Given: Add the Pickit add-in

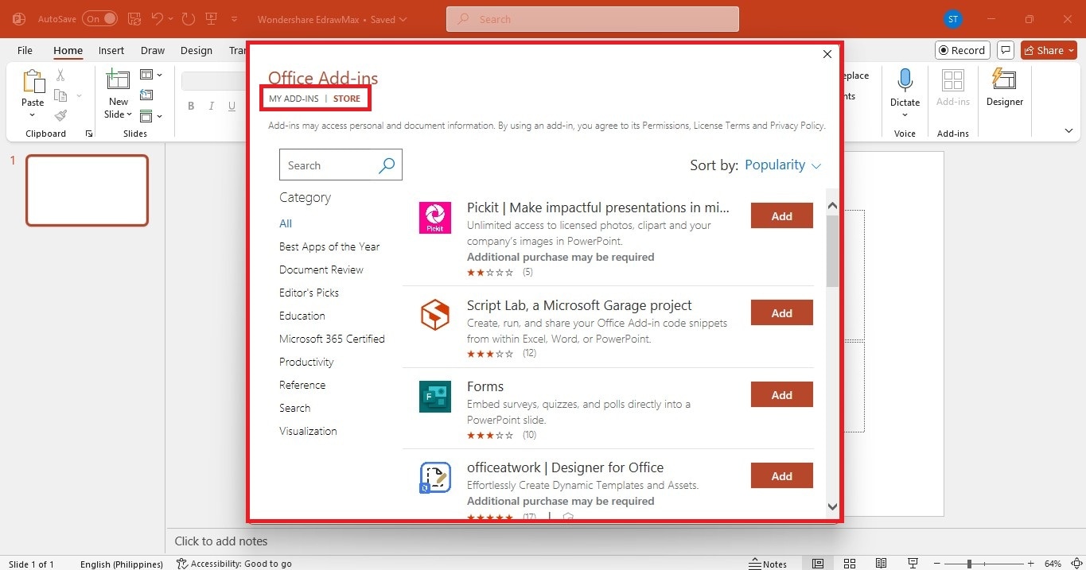Looking at the screenshot, I should click(782, 215).
